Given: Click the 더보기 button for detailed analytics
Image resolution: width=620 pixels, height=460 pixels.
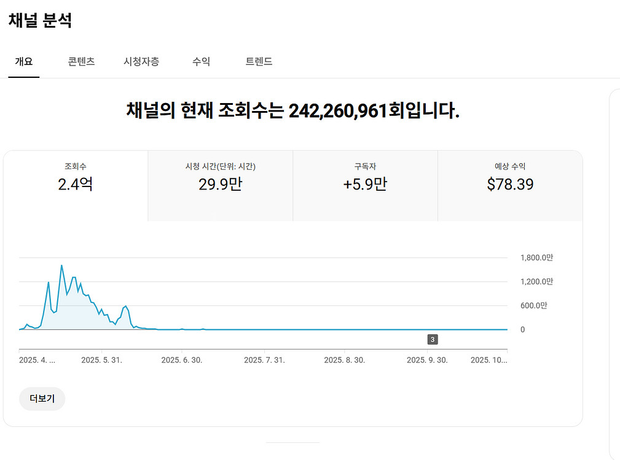Looking at the screenshot, I should tap(41, 399).
